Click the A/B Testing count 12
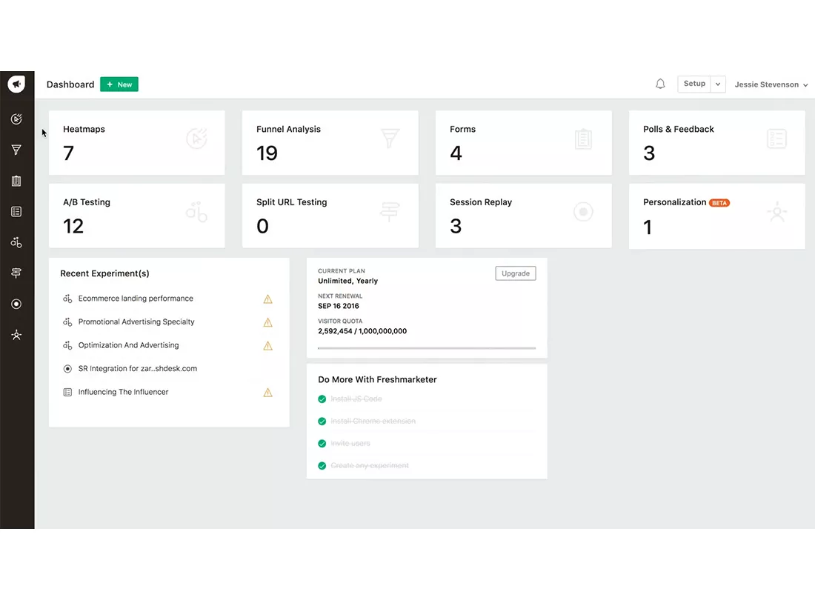This screenshot has width=815, height=600. pos(73,227)
